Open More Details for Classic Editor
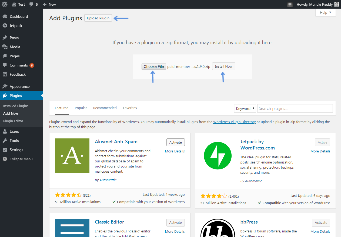Screen dimensions: 341x237 (175, 231)
